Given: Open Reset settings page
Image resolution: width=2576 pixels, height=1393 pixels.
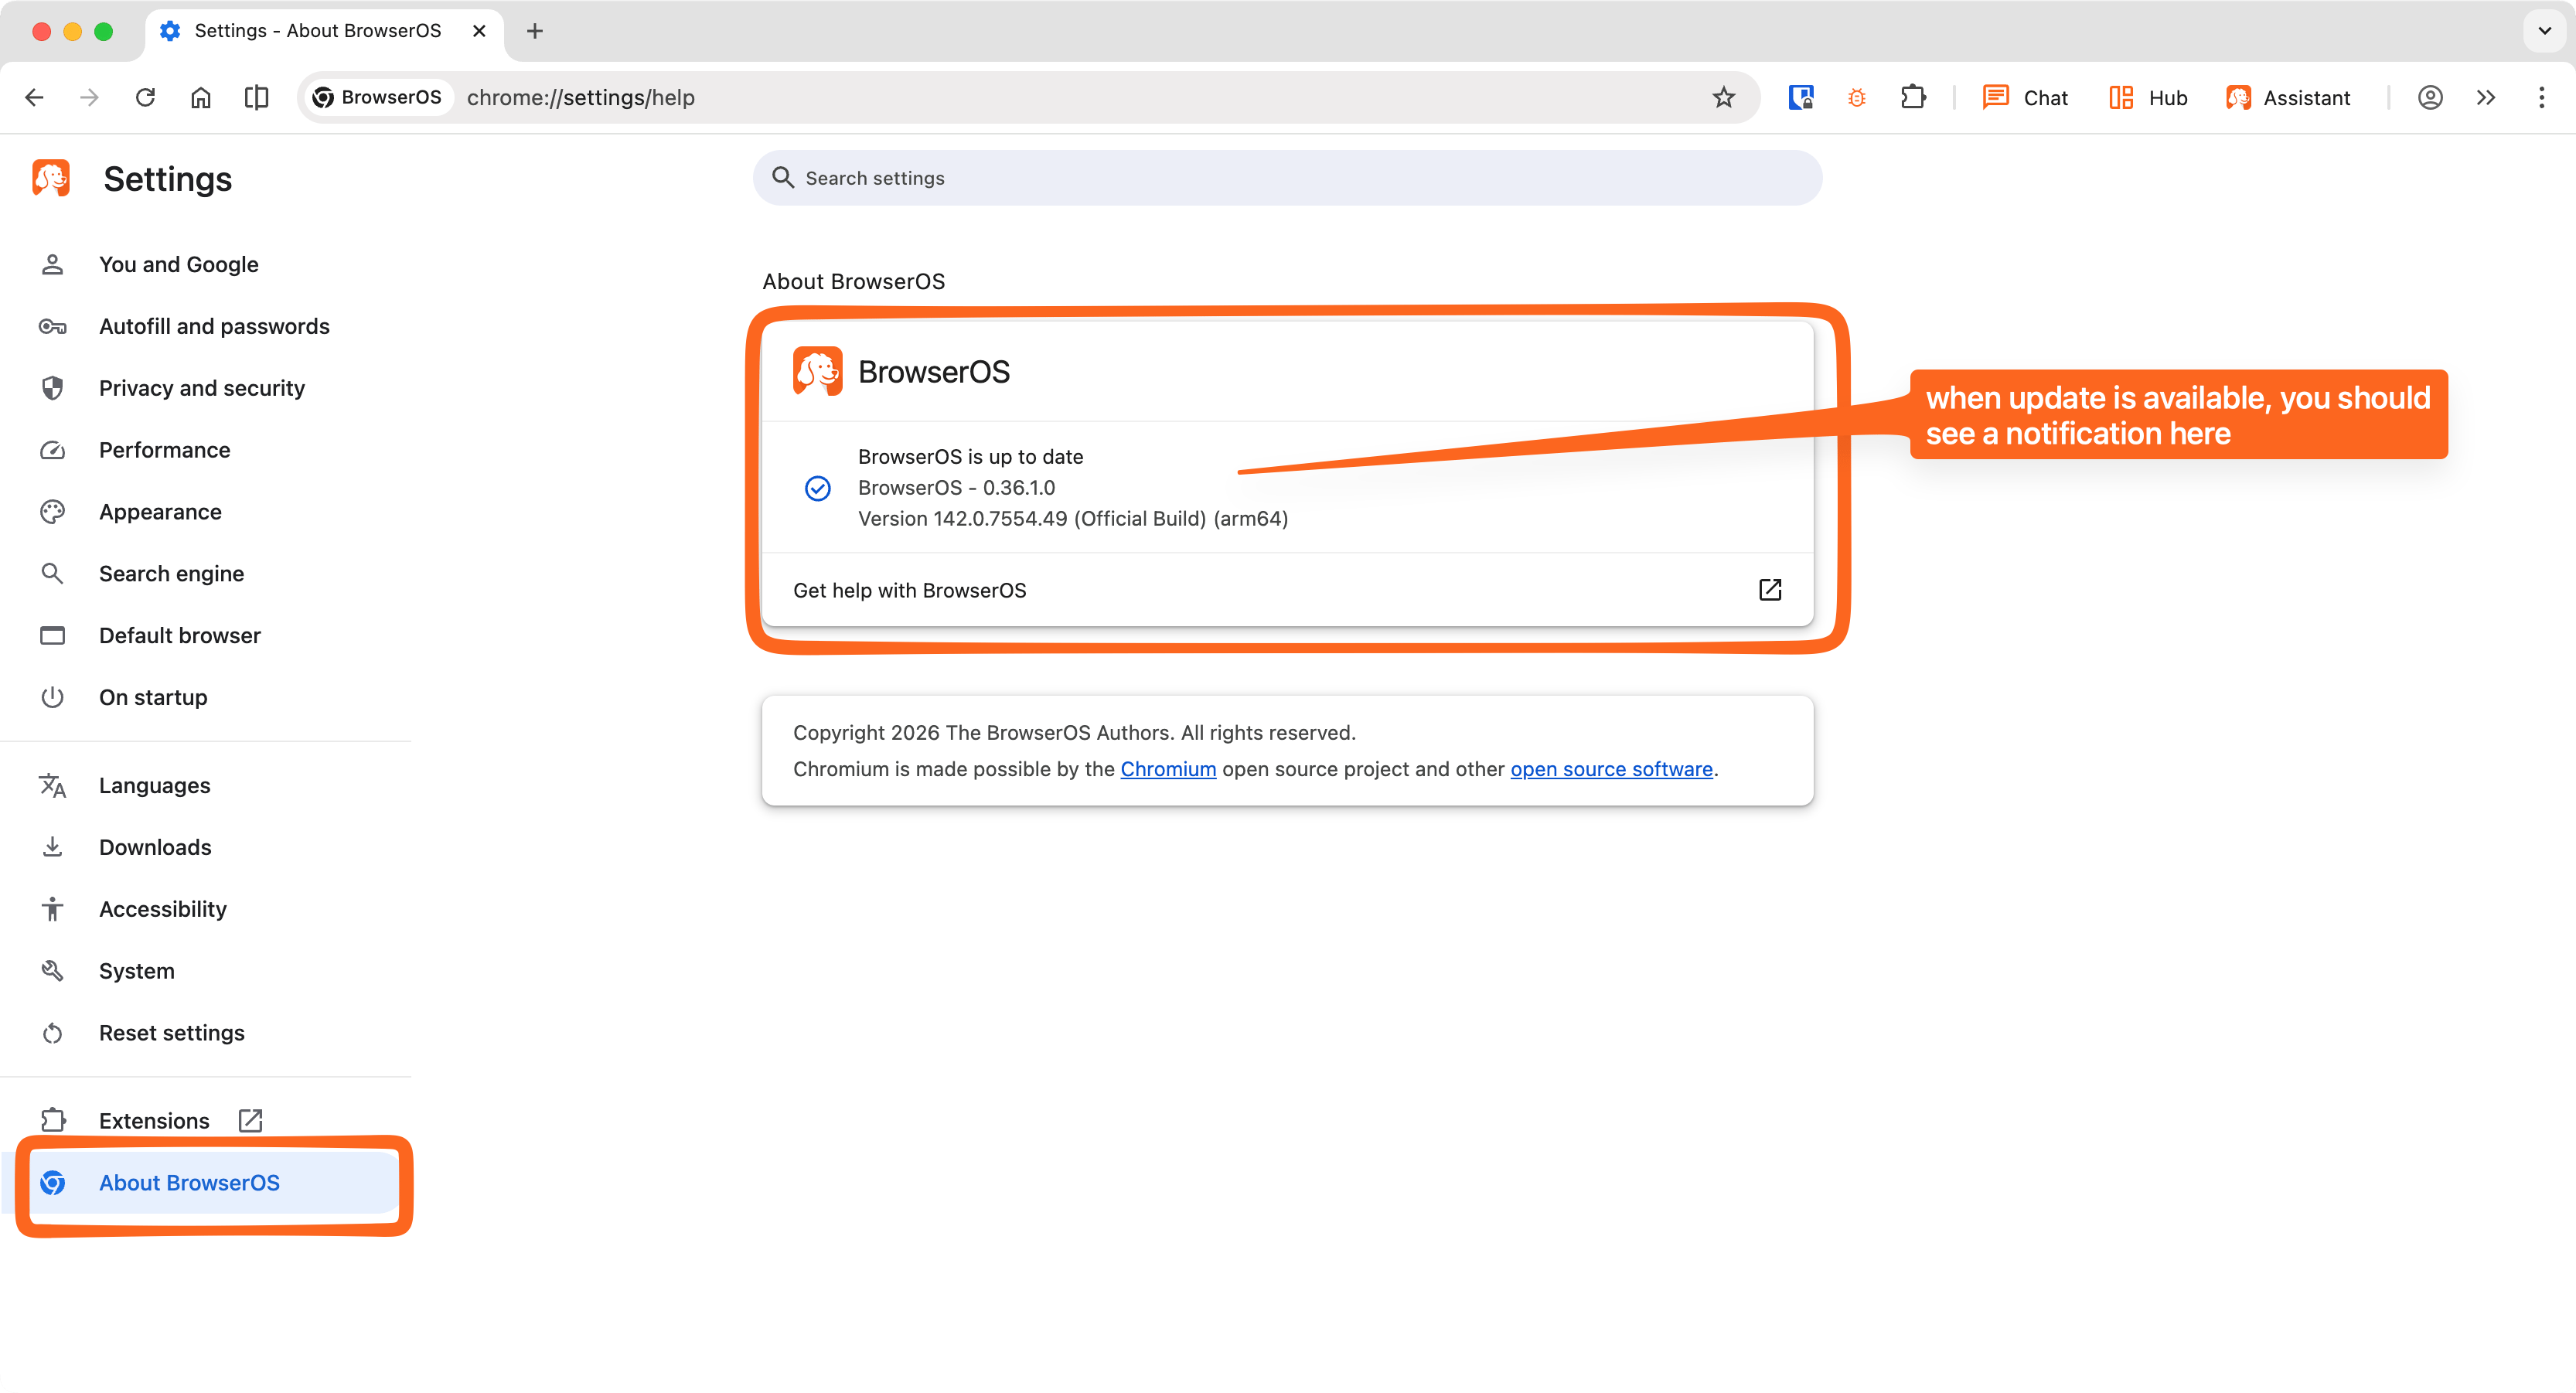Looking at the screenshot, I should 206,1033.
